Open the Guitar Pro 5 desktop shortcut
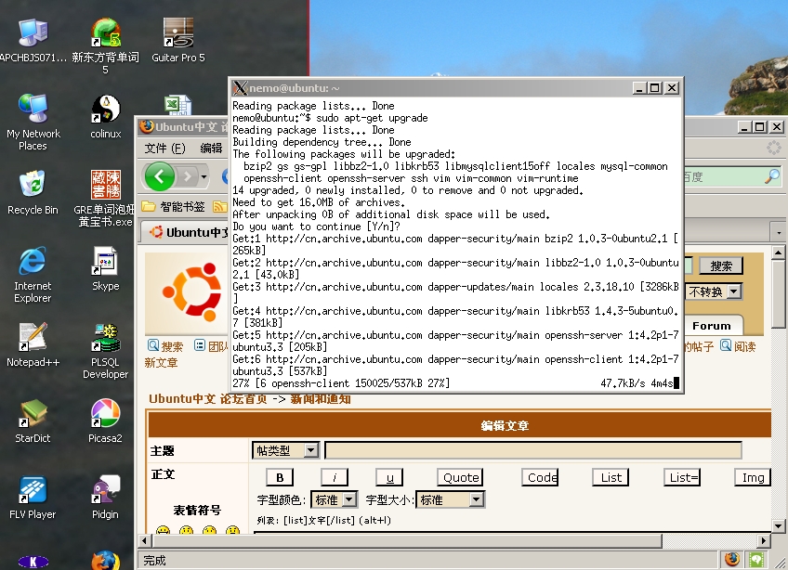The image size is (788, 570). click(177, 40)
